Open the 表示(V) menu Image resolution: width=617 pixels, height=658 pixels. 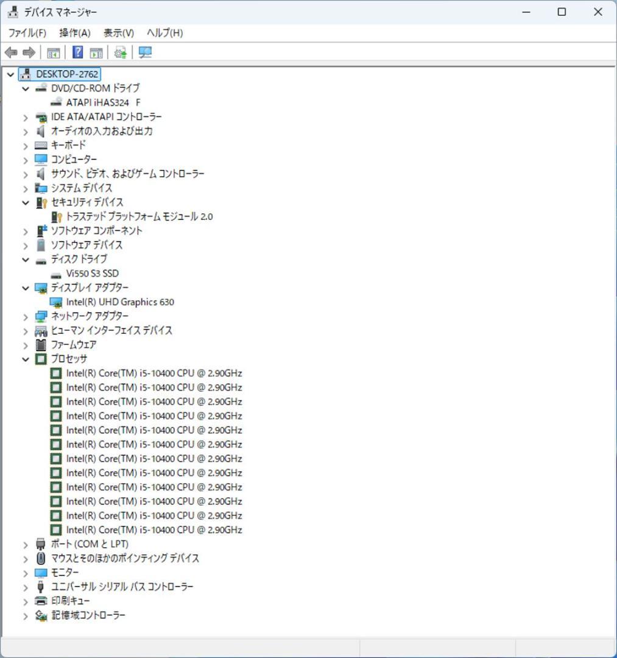(x=118, y=32)
